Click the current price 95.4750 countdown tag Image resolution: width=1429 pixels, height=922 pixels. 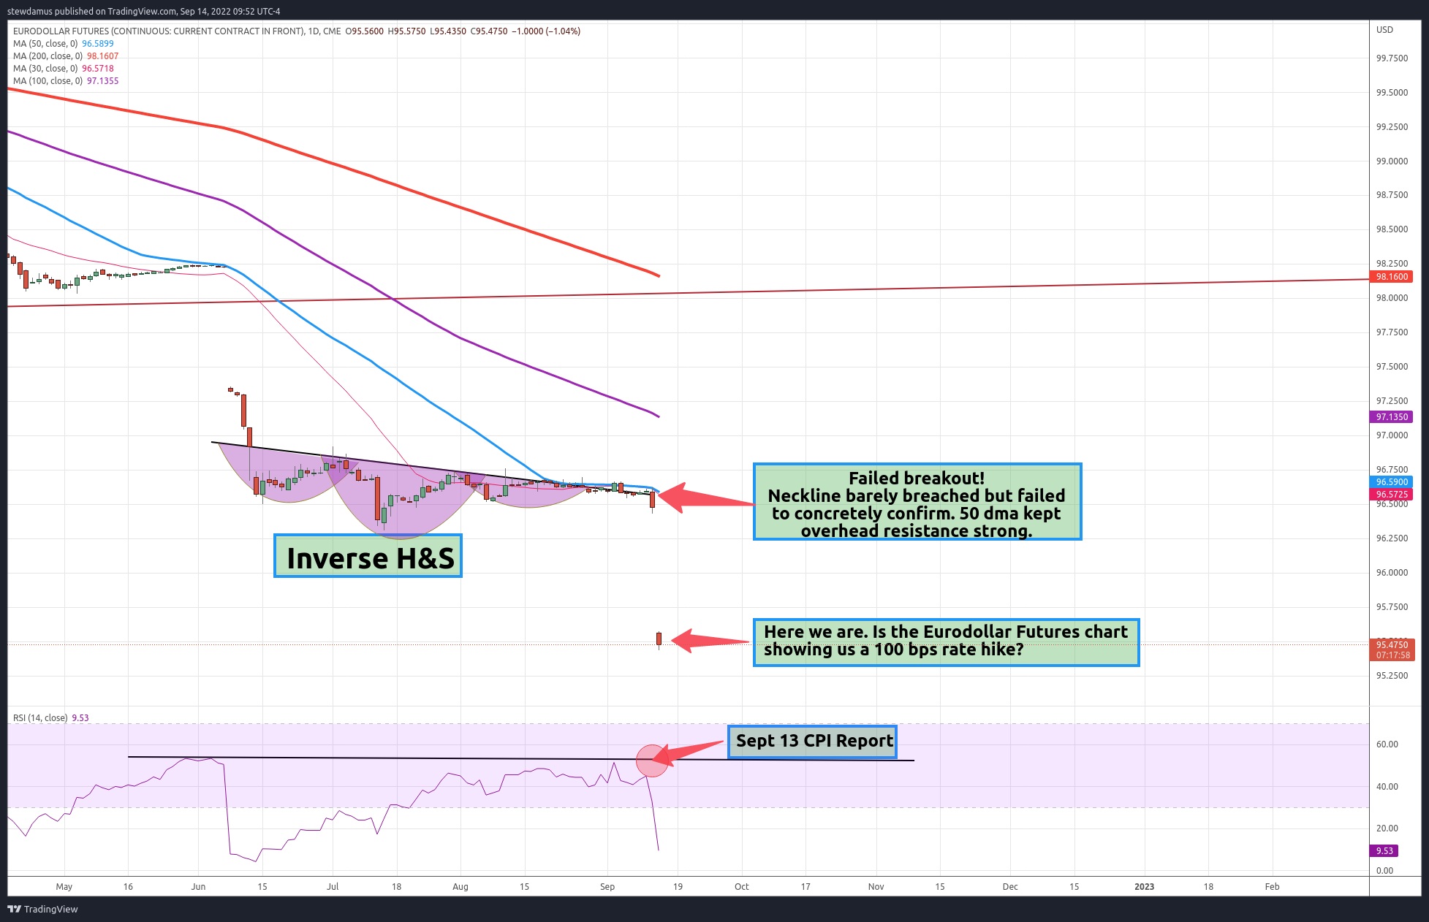(x=1392, y=650)
